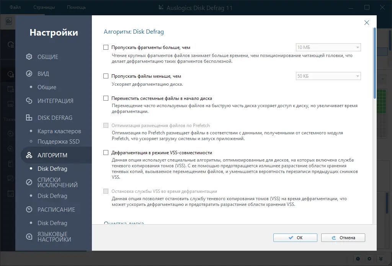Confirm settings with the ОК button

(x=295, y=238)
